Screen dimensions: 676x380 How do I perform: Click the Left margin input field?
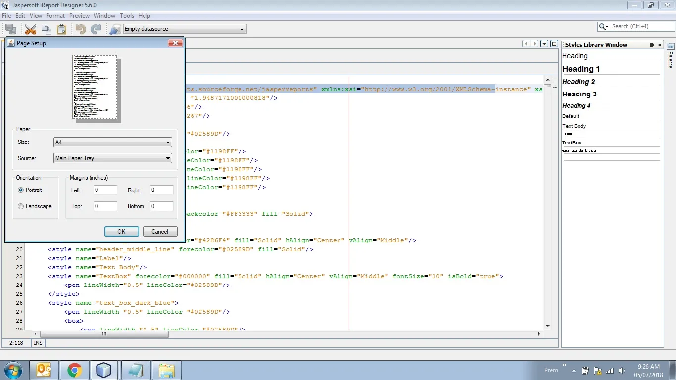(105, 190)
